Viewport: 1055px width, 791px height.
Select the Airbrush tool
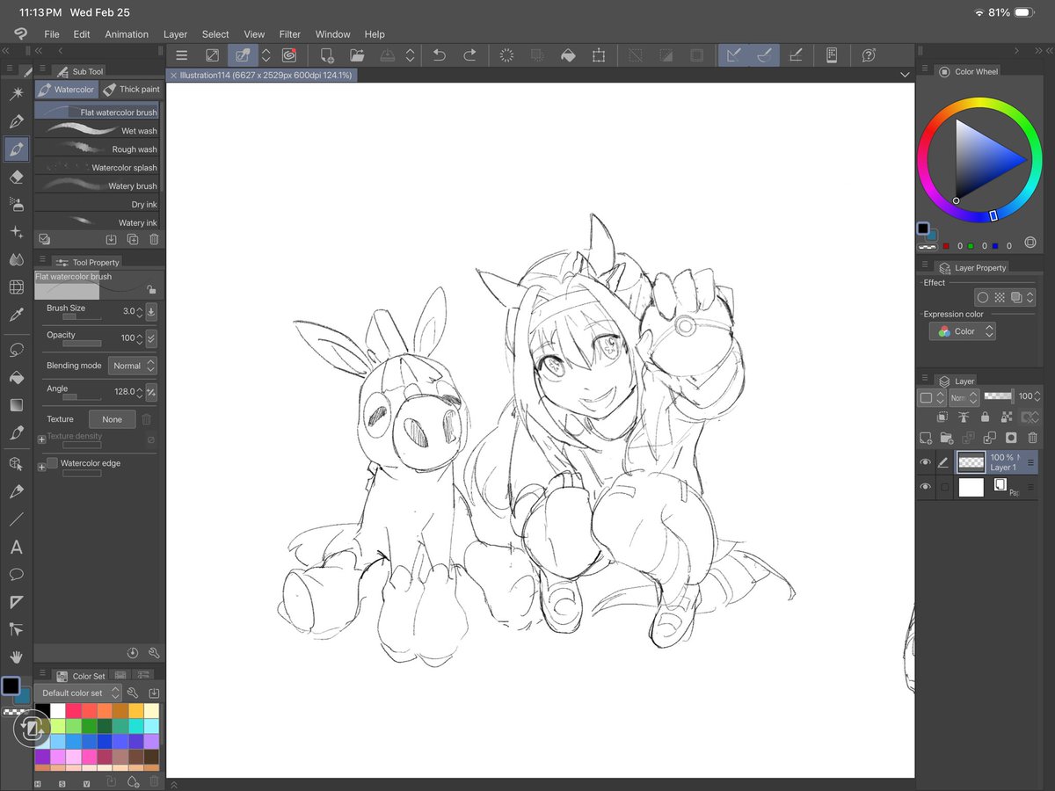point(17,204)
